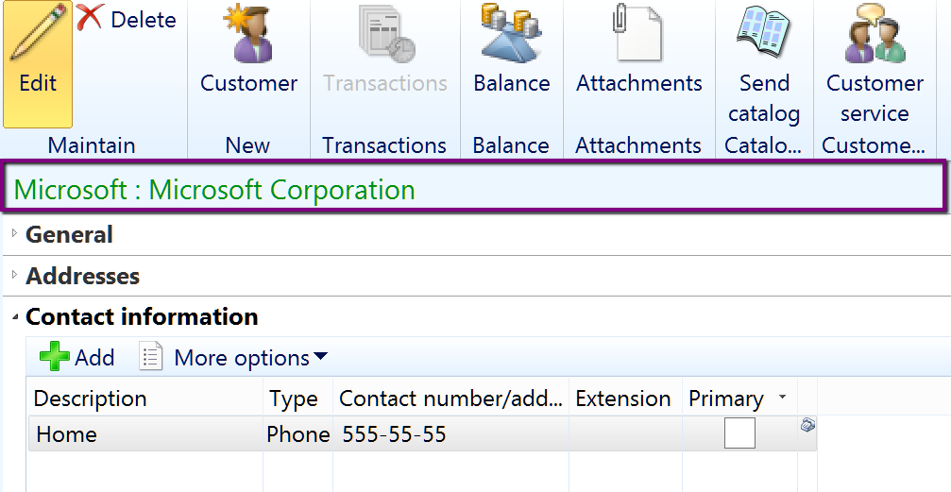Click the green plus Add icon

click(54, 357)
